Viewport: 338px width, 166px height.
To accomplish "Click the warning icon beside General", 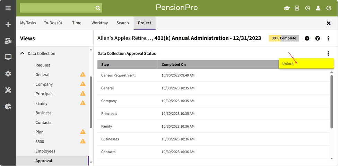I will [x=83, y=74].
